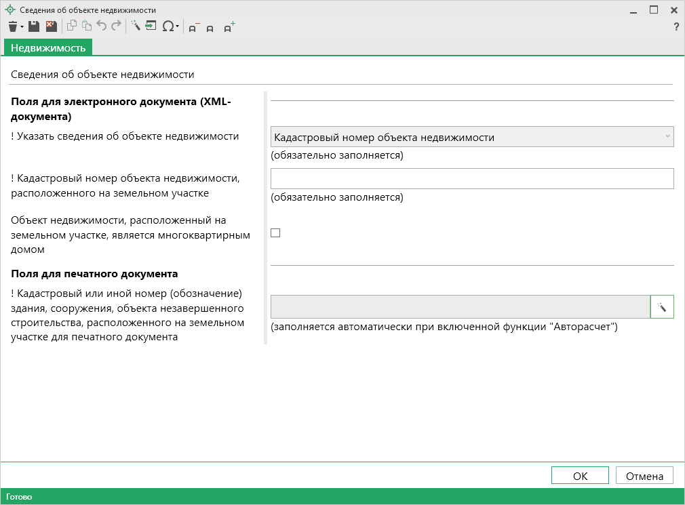Reset font size with plain A icon
Screen dimensions: 685x505
[x=210, y=28]
